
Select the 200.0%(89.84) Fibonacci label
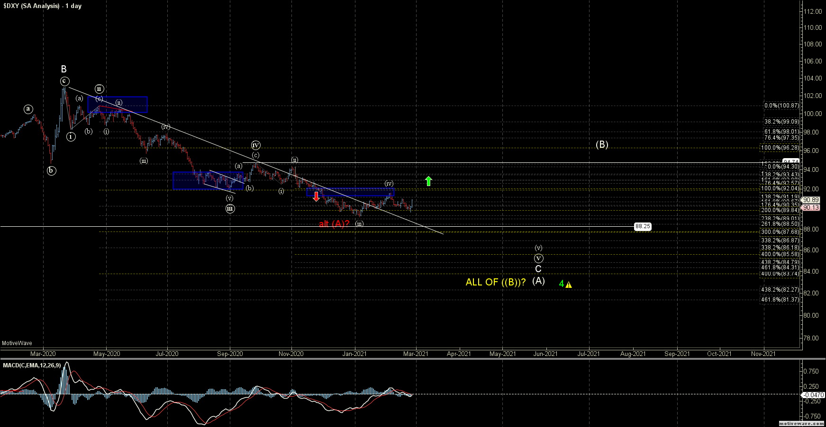(x=780, y=210)
